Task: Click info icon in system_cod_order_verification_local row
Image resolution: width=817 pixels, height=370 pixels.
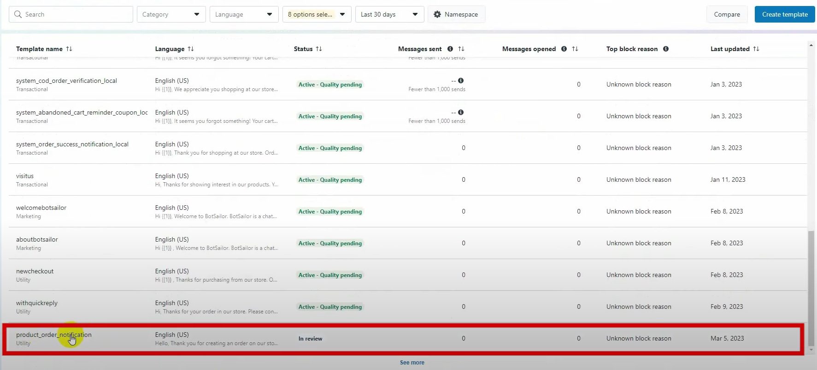Action: coord(461,81)
